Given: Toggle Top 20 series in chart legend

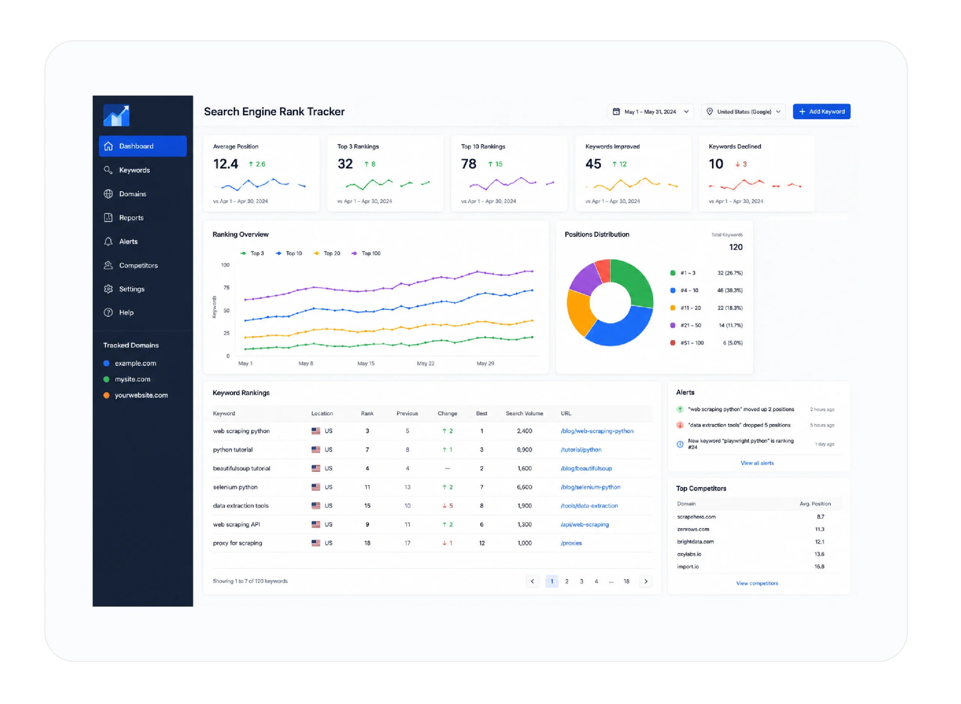Looking at the screenshot, I should (x=327, y=253).
